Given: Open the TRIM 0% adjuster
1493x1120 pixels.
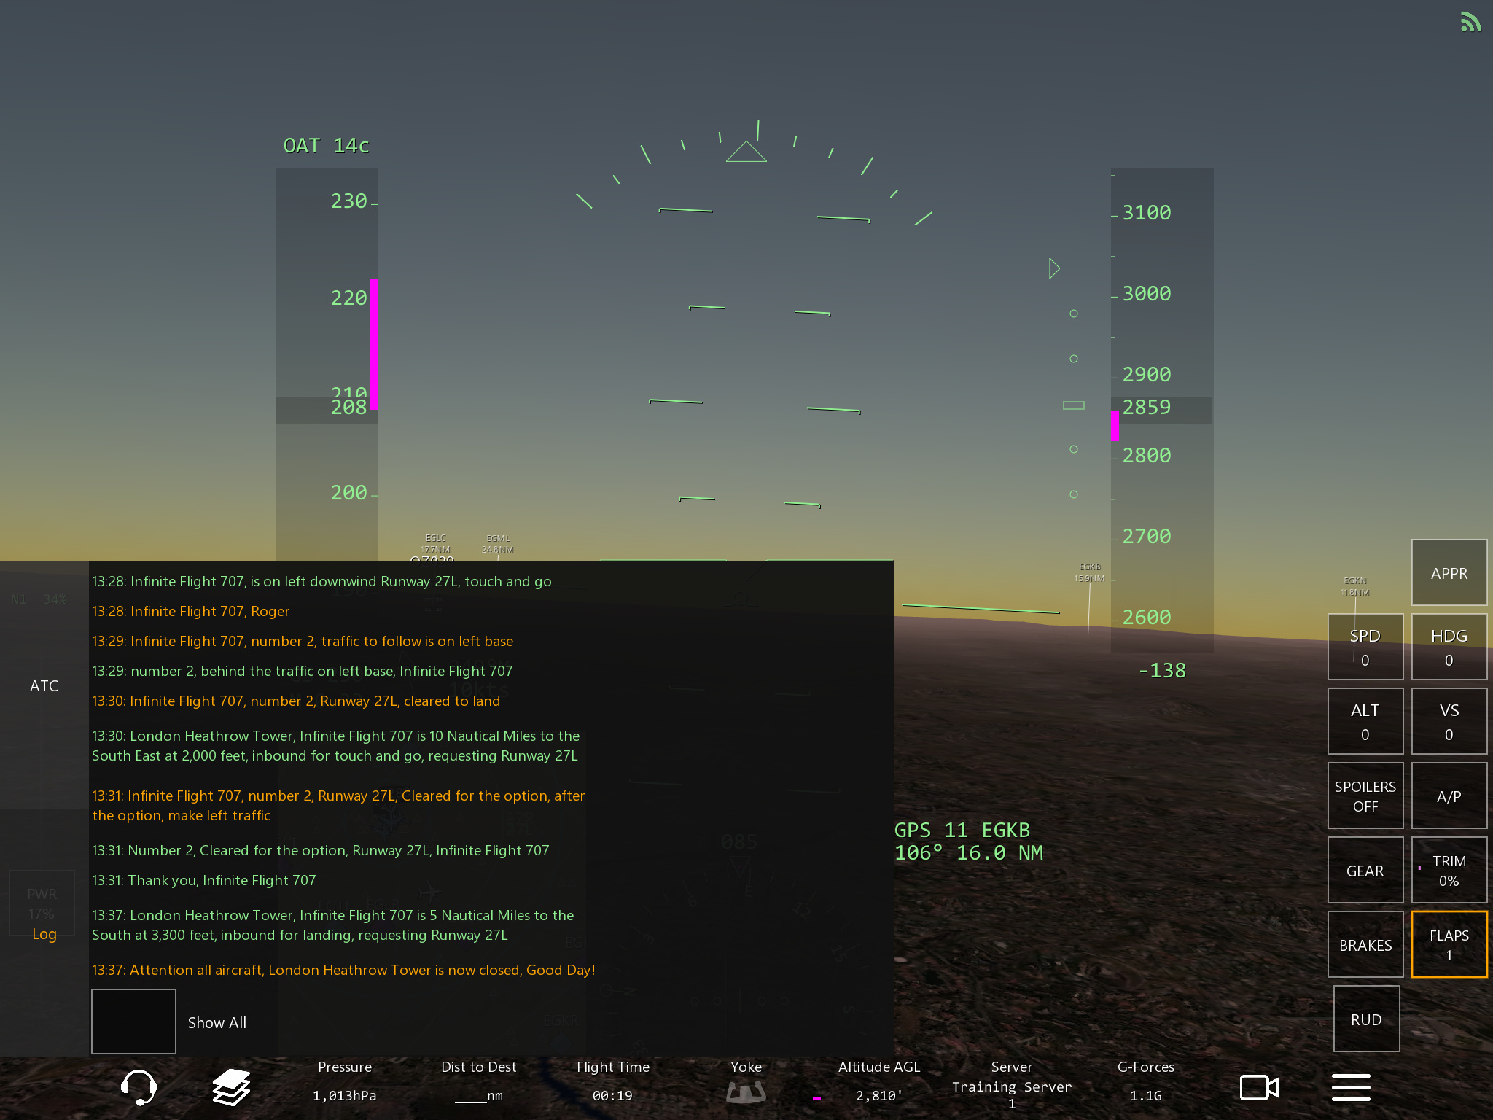Looking at the screenshot, I should click(1449, 871).
